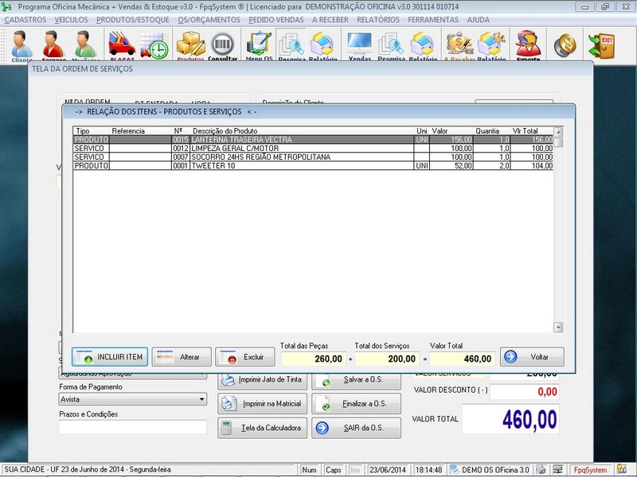Click the VALOR DESCONTO field showing 0,00

pos(525,391)
